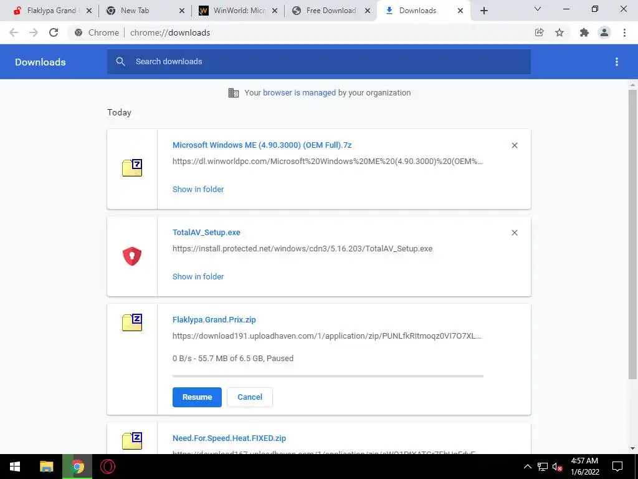Close the New Tab tab

(182, 11)
